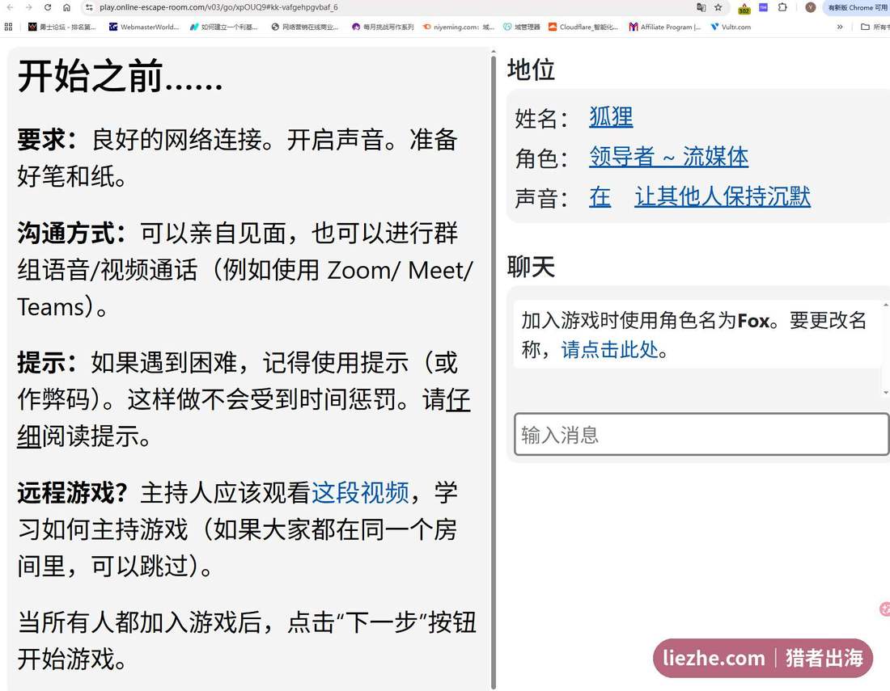Click the browser forward arrow
Viewport: 890px width, 691px height.
(x=28, y=7)
